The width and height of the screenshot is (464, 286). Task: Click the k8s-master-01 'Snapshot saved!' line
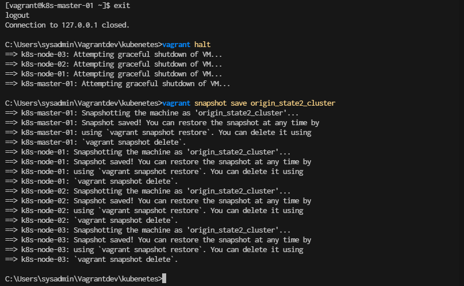(162, 123)
